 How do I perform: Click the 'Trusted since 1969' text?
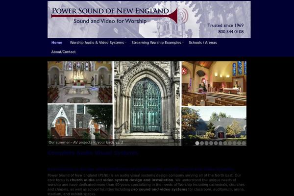(x=225, y=25)
